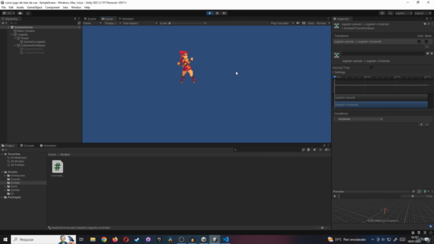Open the Free Aspect dropdown
The image size is (434, 244).
point(140,23)
